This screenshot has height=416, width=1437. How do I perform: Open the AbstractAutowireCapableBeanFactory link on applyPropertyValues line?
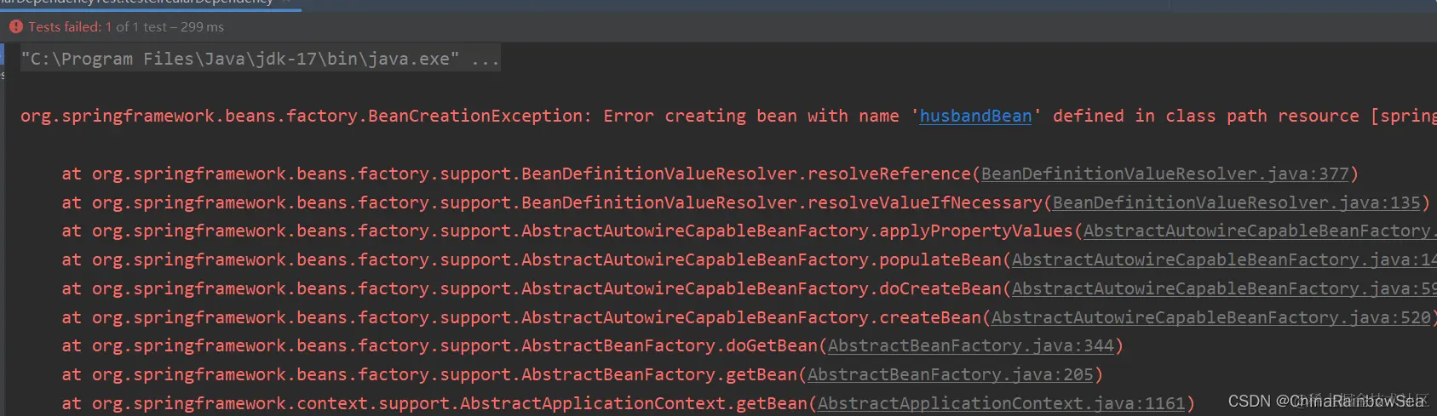coord(1260,231)
